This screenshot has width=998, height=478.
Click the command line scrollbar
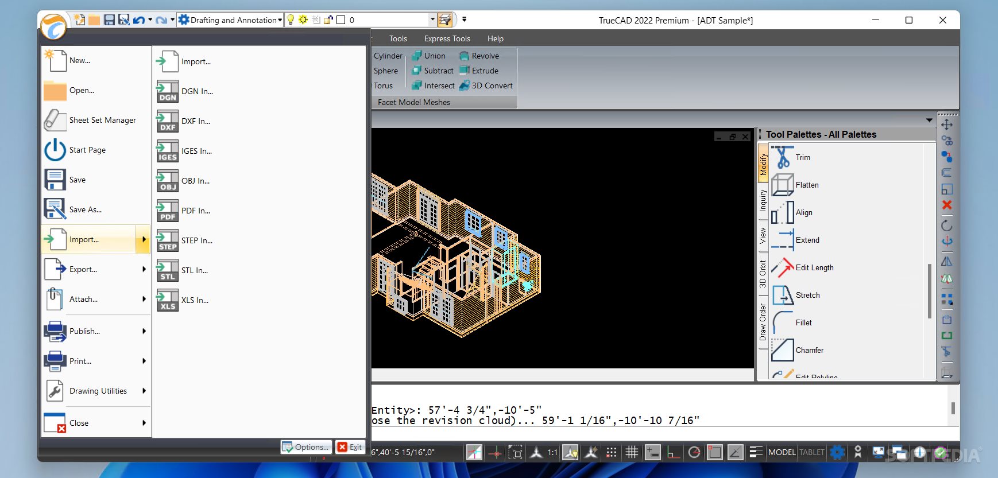point(953,408)
